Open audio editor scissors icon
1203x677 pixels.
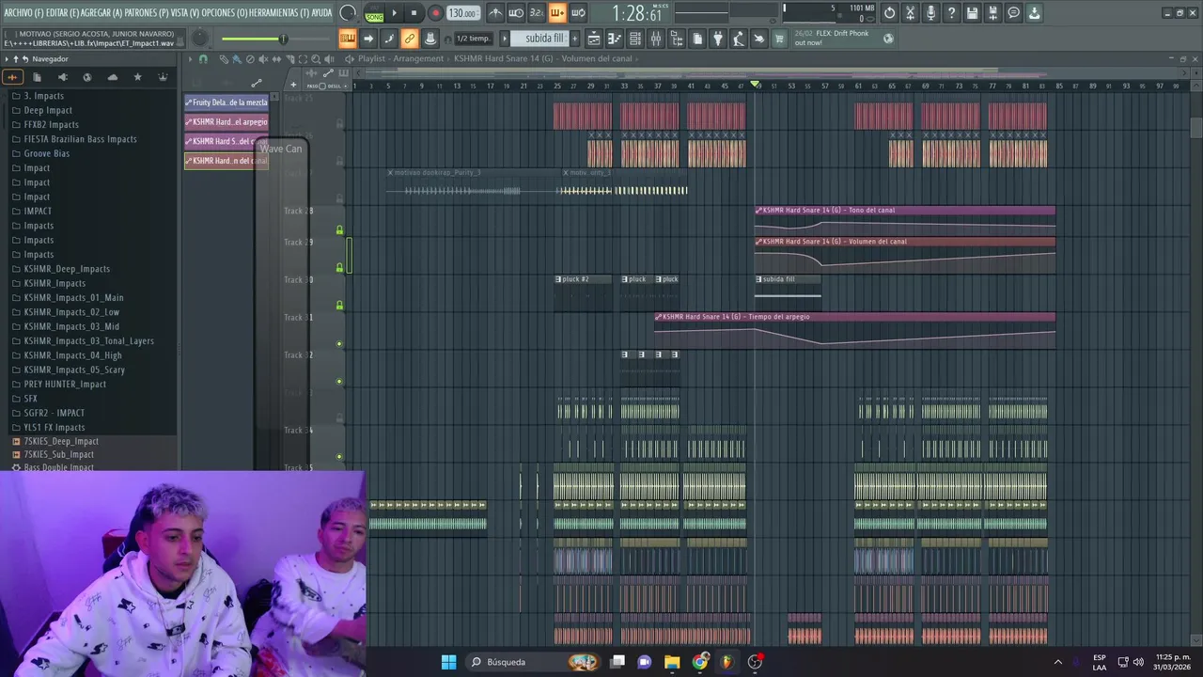coord(910,13)
